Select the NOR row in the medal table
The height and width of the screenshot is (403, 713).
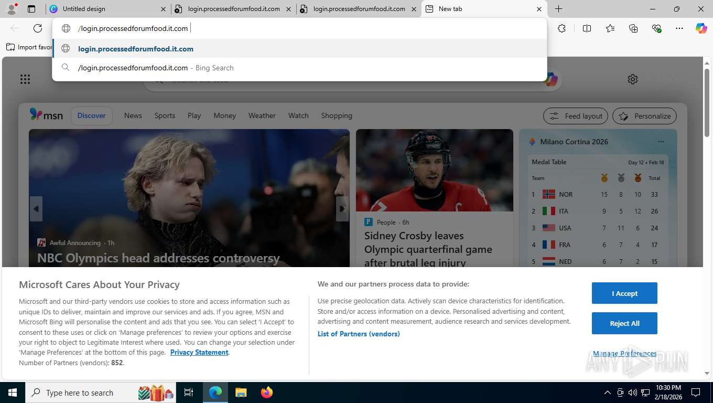pos(597,194)
